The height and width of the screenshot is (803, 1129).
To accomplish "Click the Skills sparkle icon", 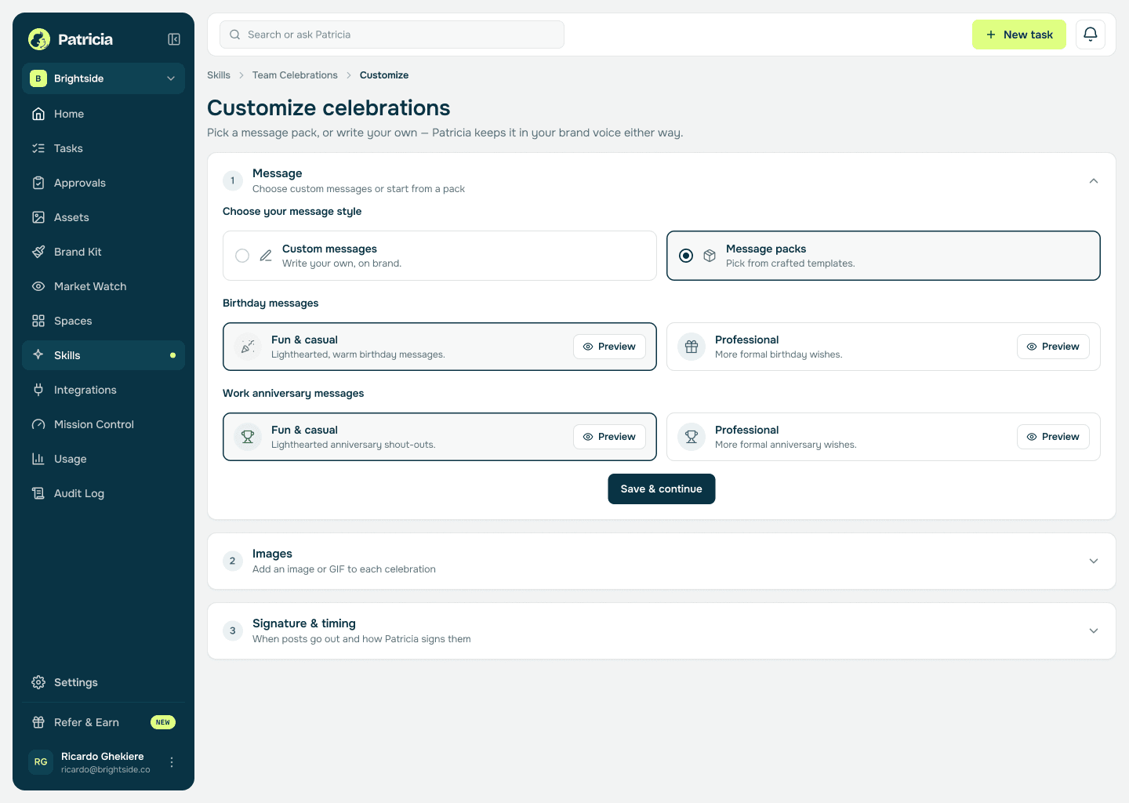I will pos(38,355).
